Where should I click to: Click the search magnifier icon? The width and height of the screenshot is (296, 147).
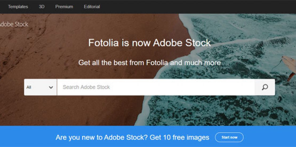click(265, 87)
